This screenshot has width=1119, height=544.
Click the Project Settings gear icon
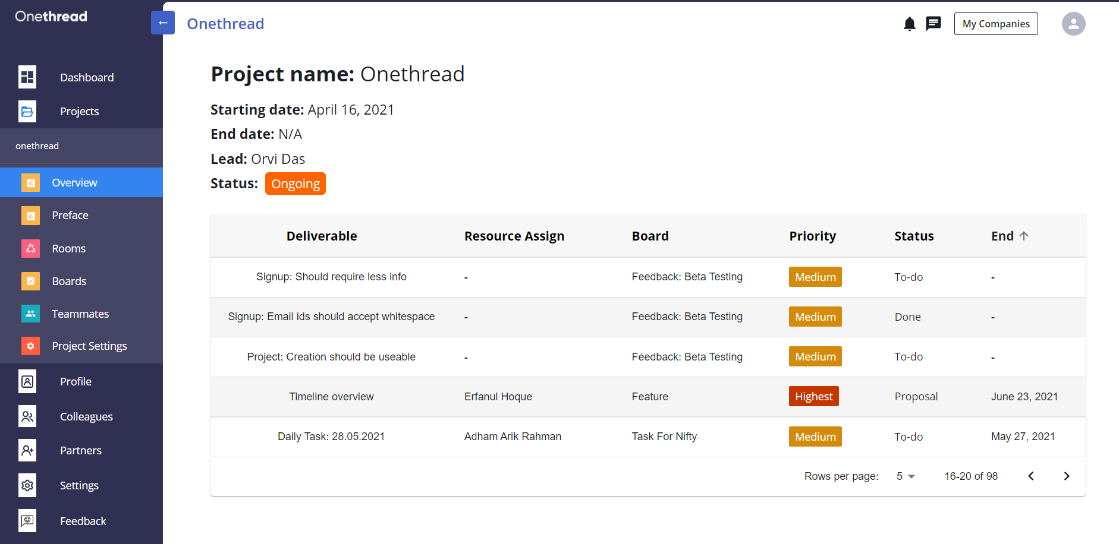(x=30, y=346)
